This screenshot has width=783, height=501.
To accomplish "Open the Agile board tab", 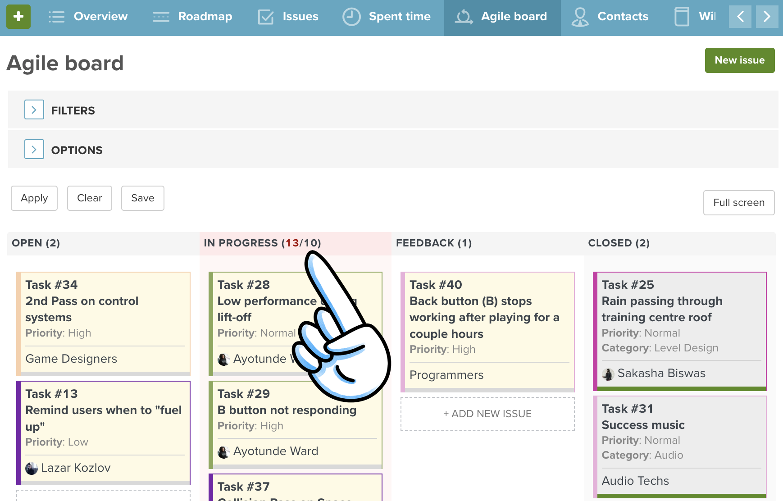I will pos(502,17).
